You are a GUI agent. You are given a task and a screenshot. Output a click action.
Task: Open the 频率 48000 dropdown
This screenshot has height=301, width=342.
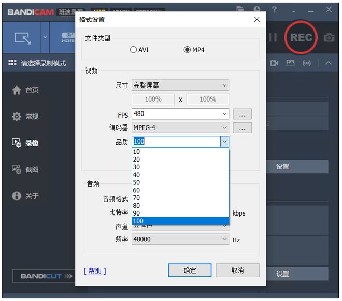click(180, 239)
